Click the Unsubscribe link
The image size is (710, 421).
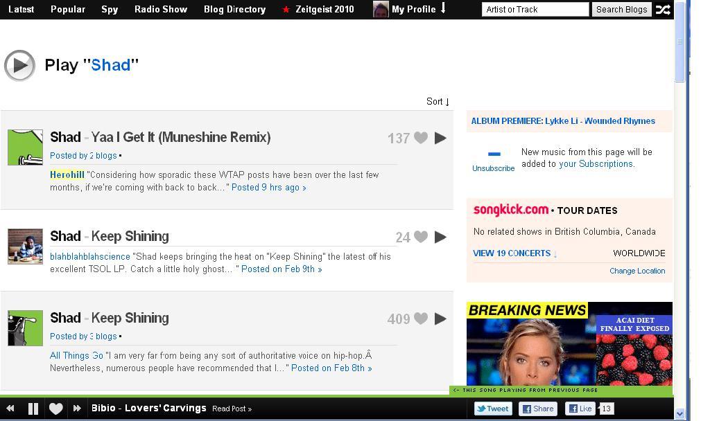point(493,168)
